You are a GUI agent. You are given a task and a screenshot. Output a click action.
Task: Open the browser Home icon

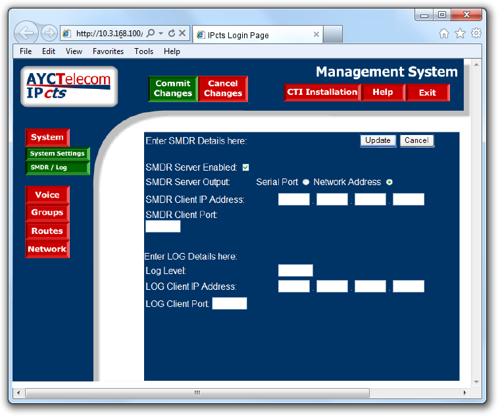pyautogui.click(x=444, y=33)
